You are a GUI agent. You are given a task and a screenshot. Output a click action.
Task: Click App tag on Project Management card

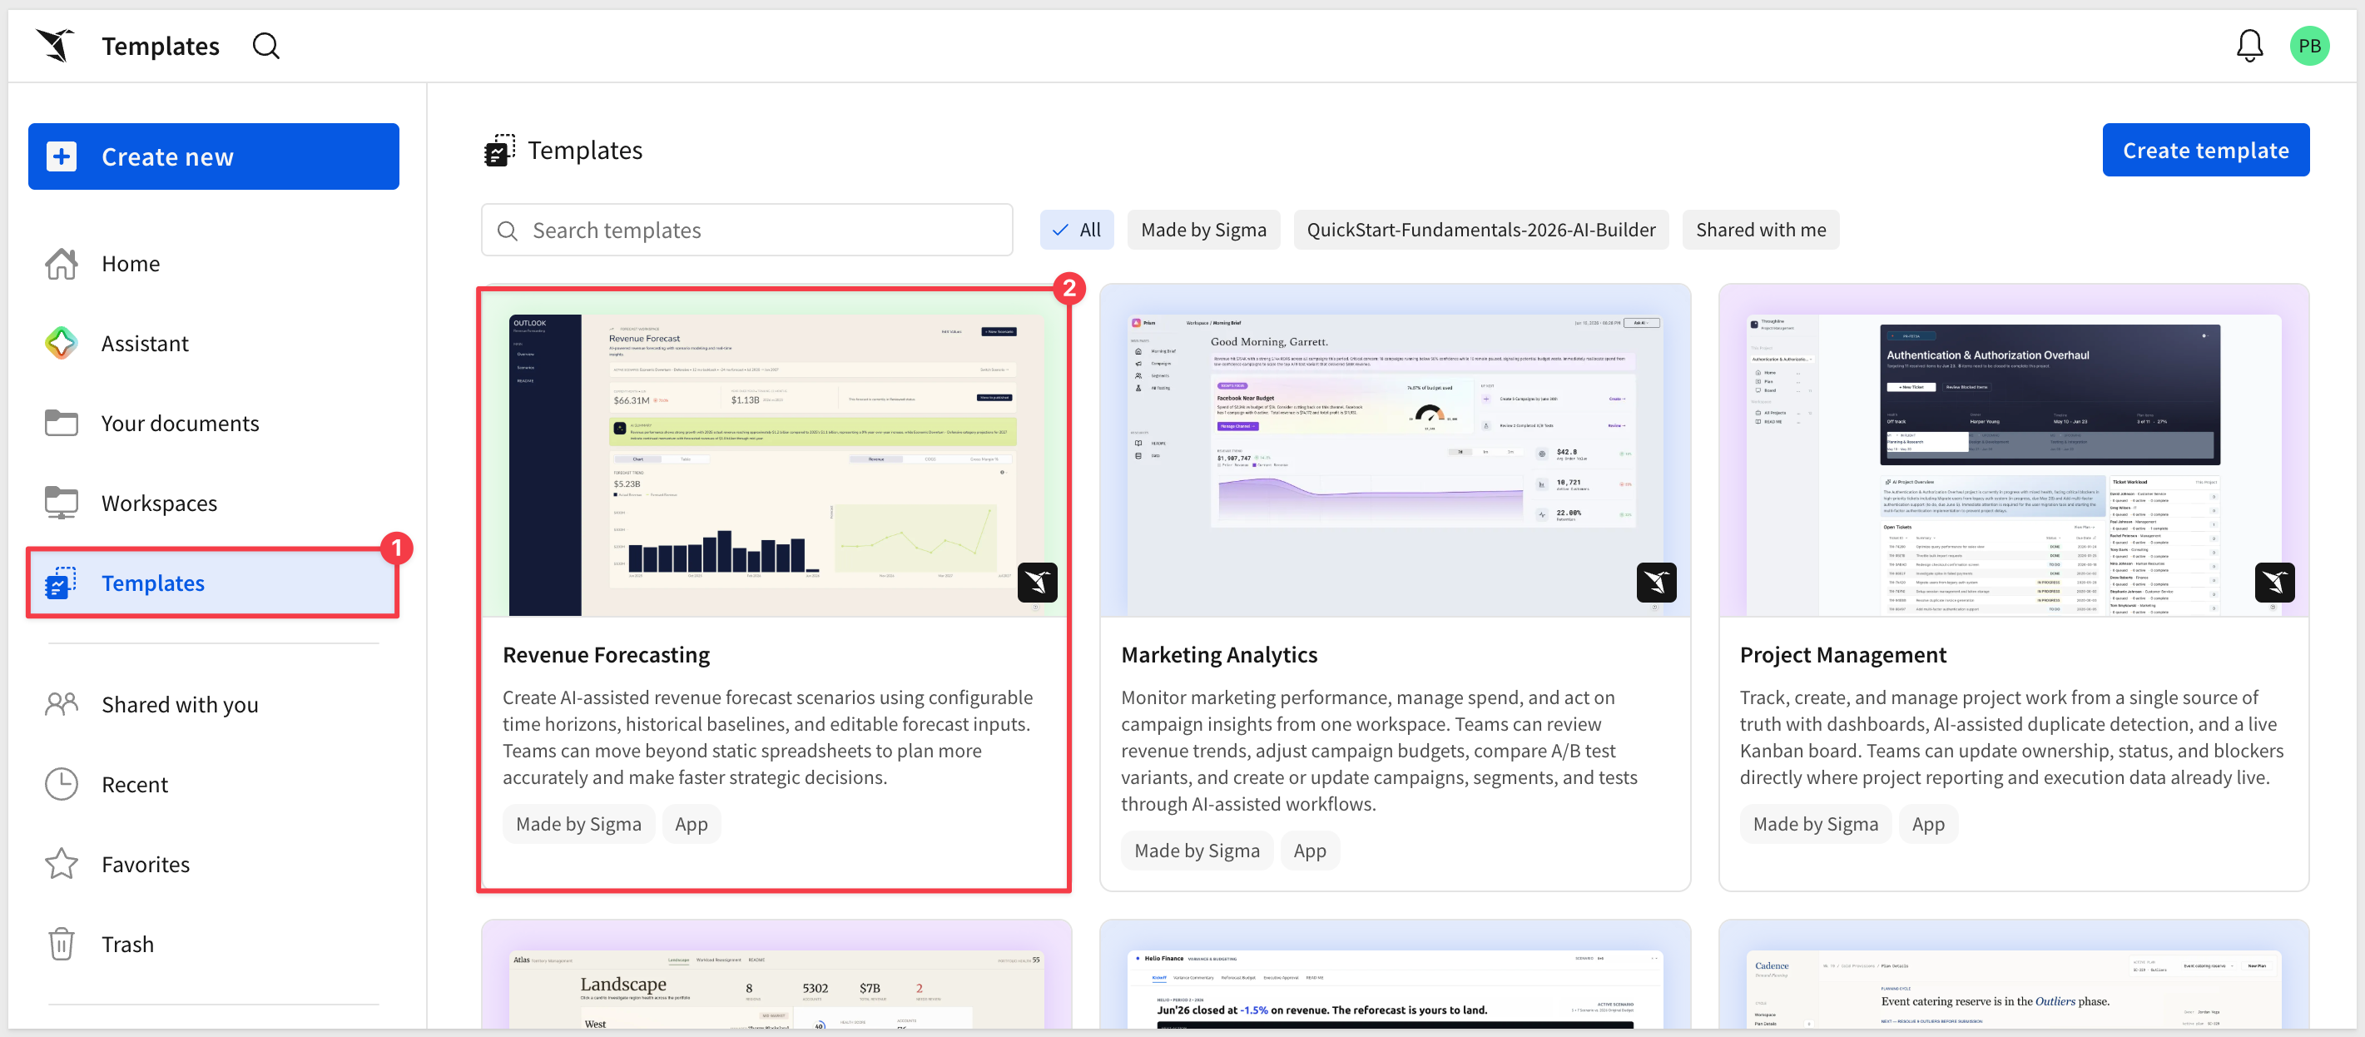(1928, 824)
